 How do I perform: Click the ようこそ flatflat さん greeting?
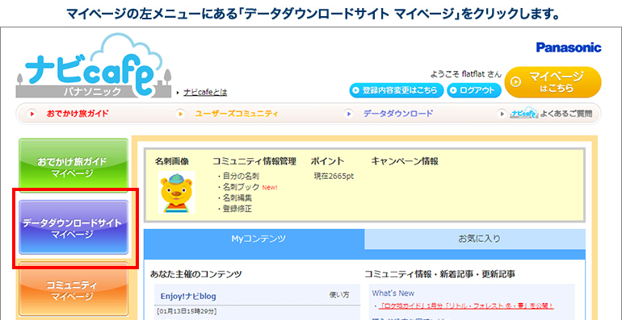point(466,74)
